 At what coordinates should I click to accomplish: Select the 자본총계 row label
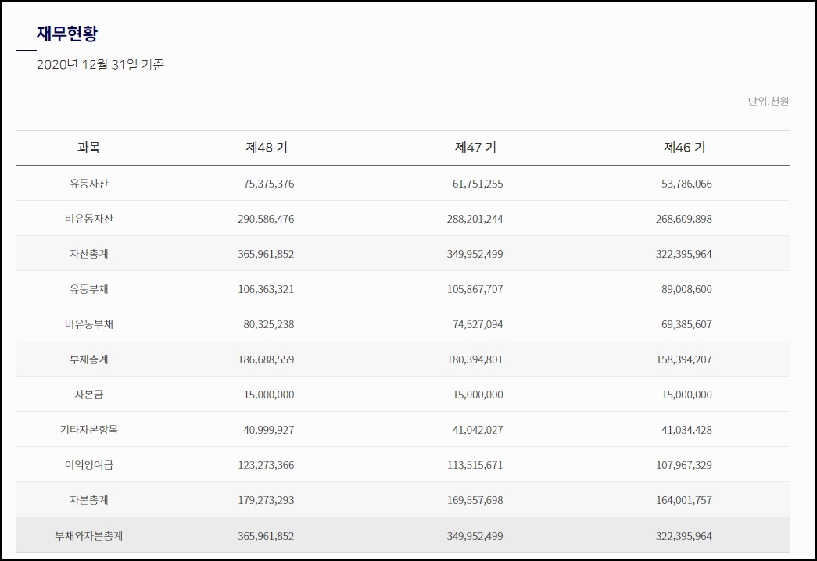89,500
